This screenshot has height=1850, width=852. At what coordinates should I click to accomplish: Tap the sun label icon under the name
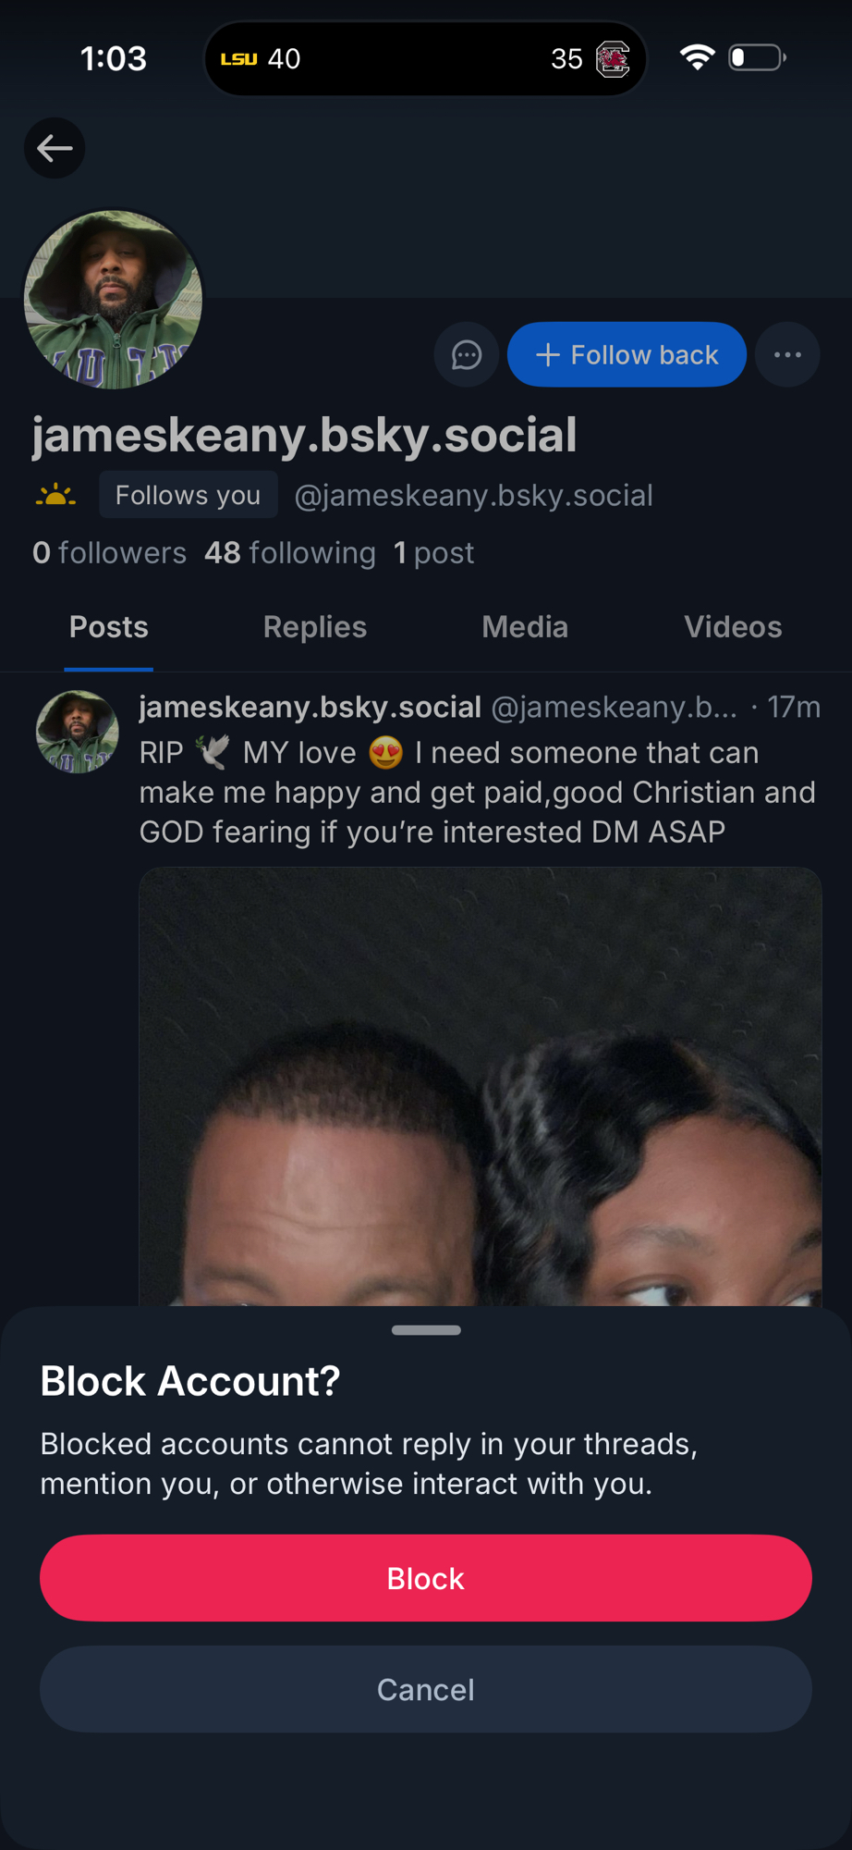pyautogui.click(x=55, y=496)
